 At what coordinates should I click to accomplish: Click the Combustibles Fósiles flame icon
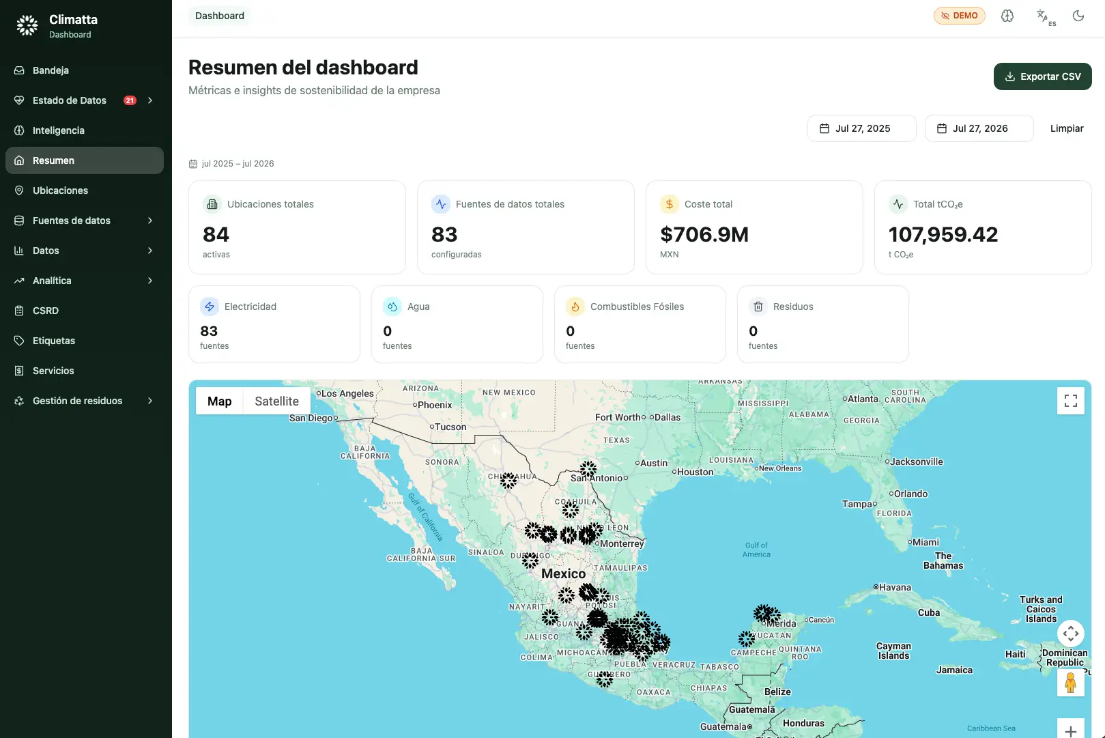(x=575, y=307)
